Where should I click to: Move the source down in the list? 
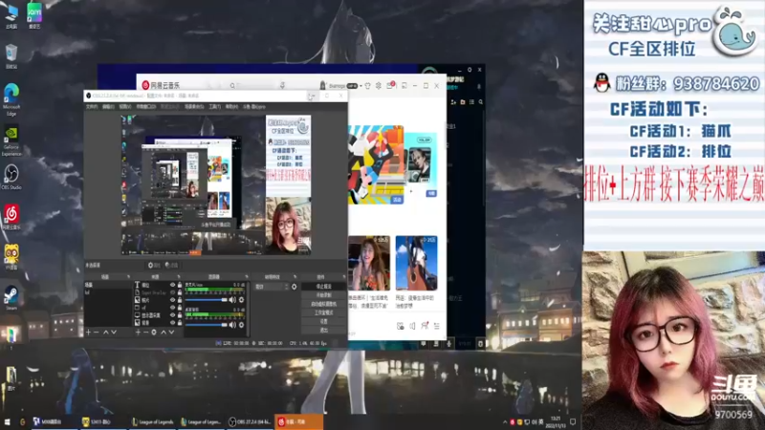tap(171, 332)
